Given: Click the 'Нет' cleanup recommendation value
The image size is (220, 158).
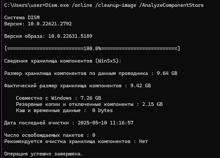Looking at the screenshot, I should tap(143, 141).
